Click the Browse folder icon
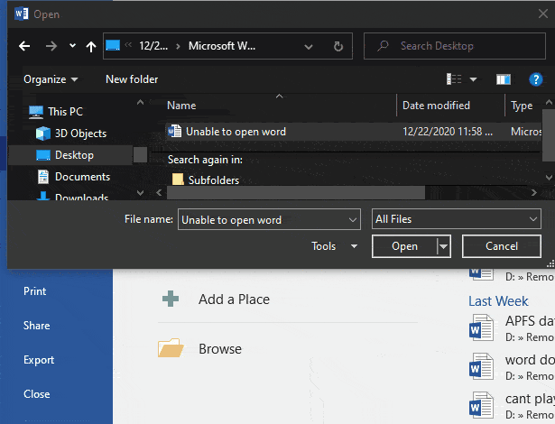This screenshot has width=555, height=424. [171, 347]
